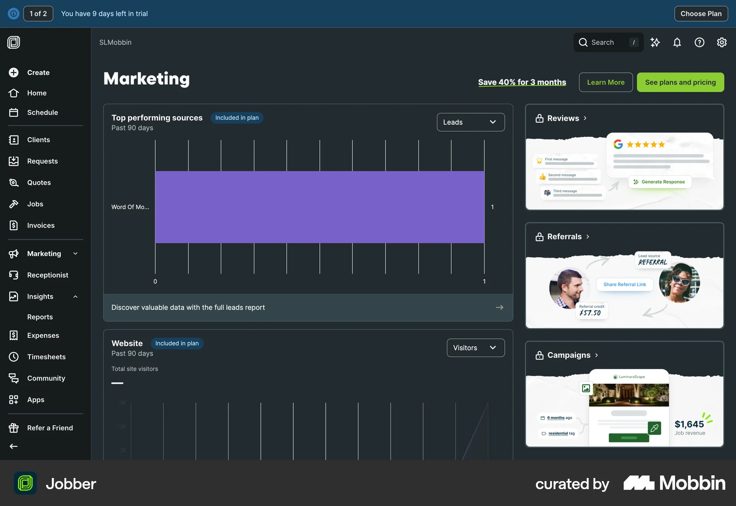Open the settings gear icon
This screenshot has height=506, width=736.
coord(721,43)
